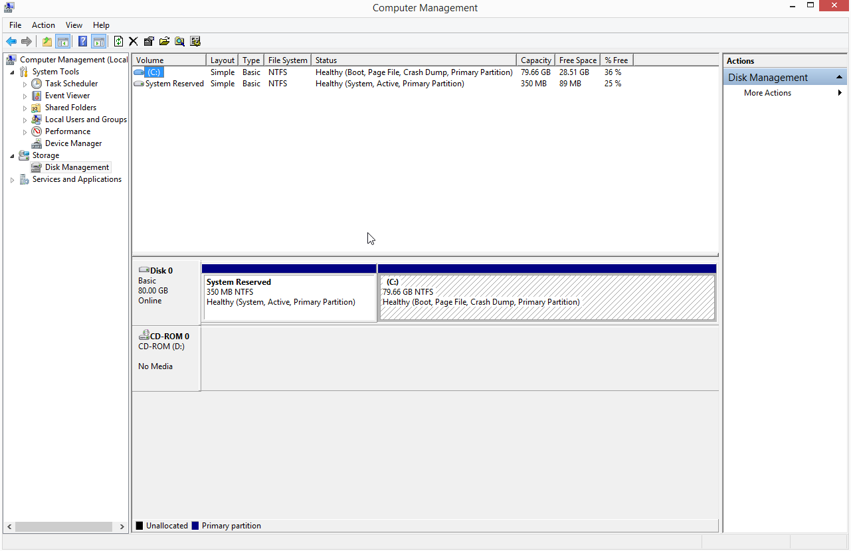Image resolution: width=851 pixels, height=551 pixels.
Task: Select Device Manager in the tree
Action: (x=73, y=143)
